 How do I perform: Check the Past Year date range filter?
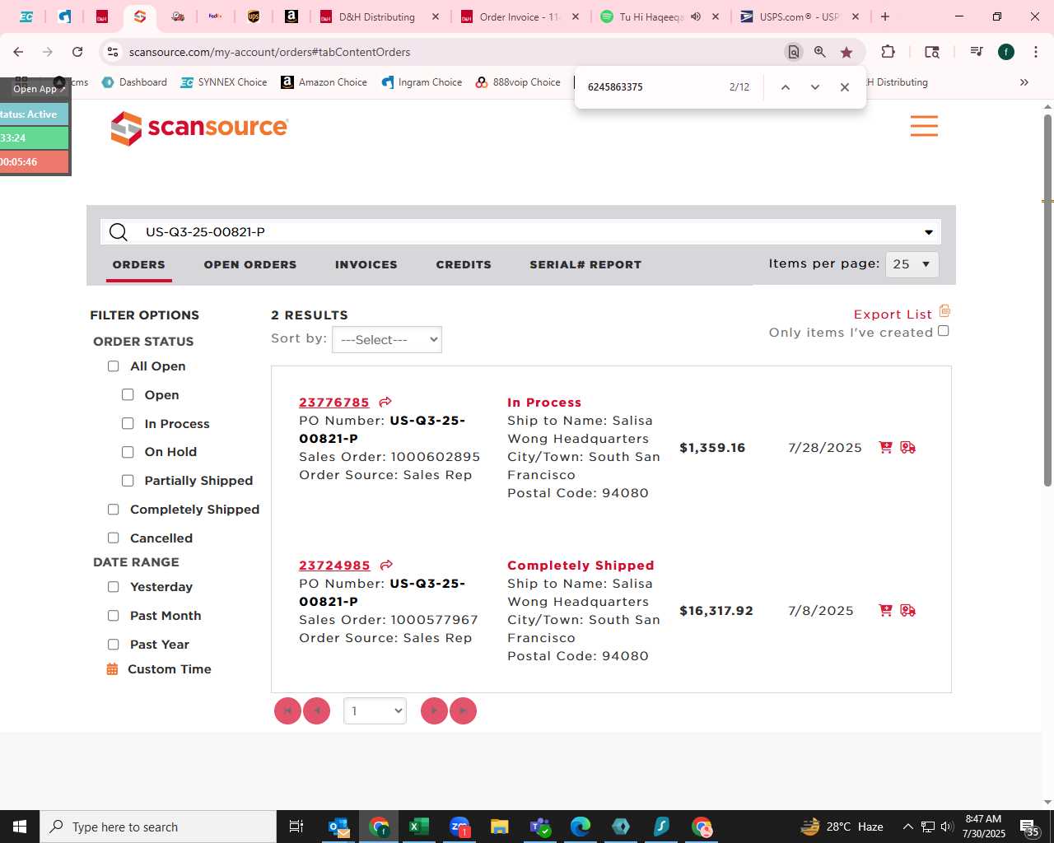(x=114, y=645)
